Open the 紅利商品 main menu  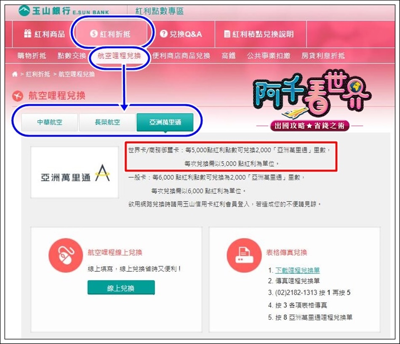pos(44,34)
